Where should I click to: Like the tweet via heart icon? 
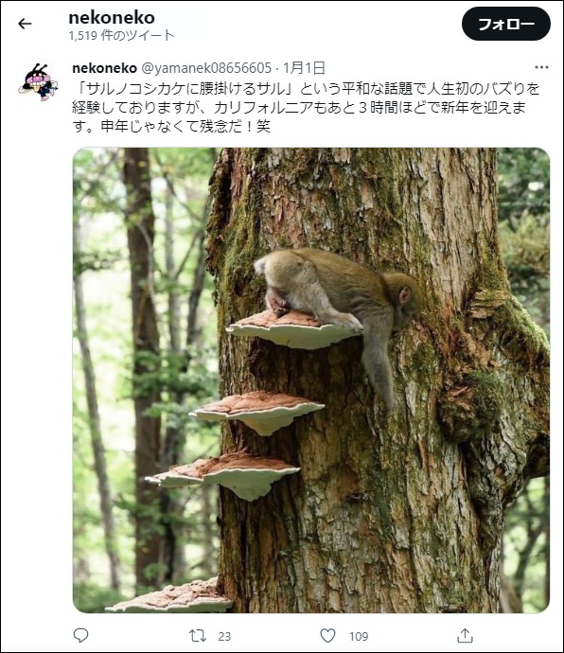tap(327, 636)
